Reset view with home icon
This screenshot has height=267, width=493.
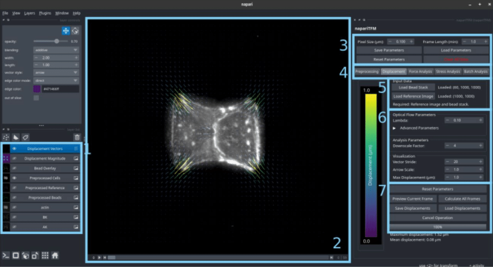coord(55,255)
